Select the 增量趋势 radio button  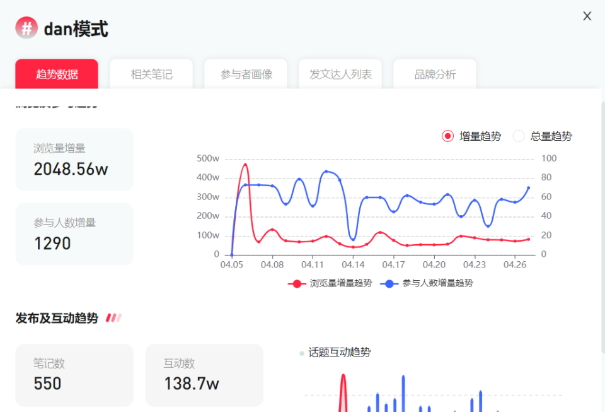447,136
